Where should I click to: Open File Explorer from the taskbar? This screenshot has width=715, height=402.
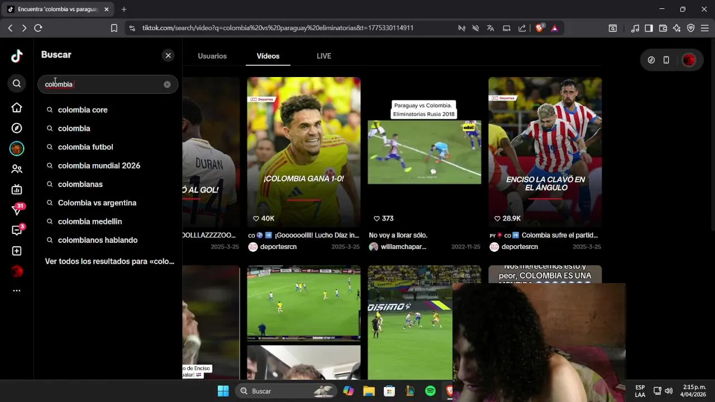tap(369, 391)
